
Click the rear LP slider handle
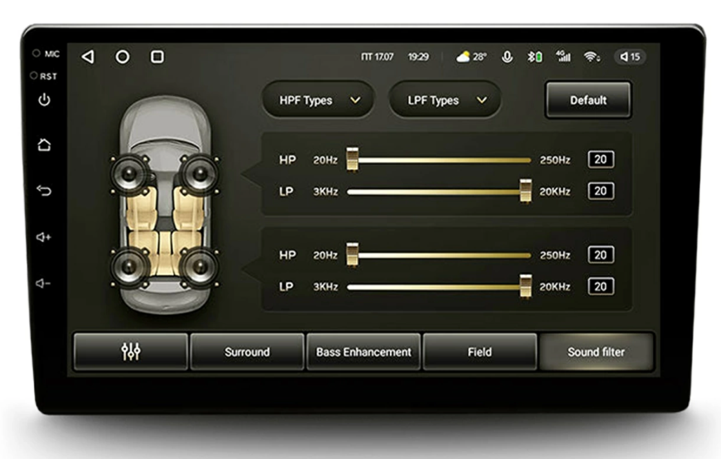[525, 286]
